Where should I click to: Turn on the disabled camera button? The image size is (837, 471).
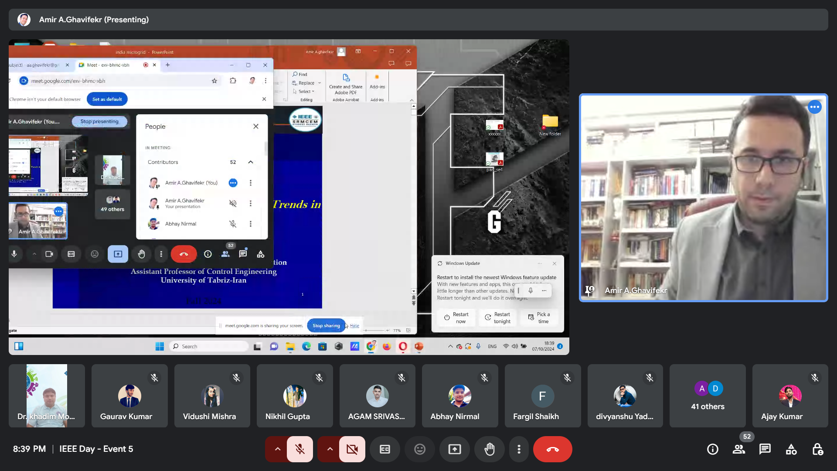[x=352, y=449]
